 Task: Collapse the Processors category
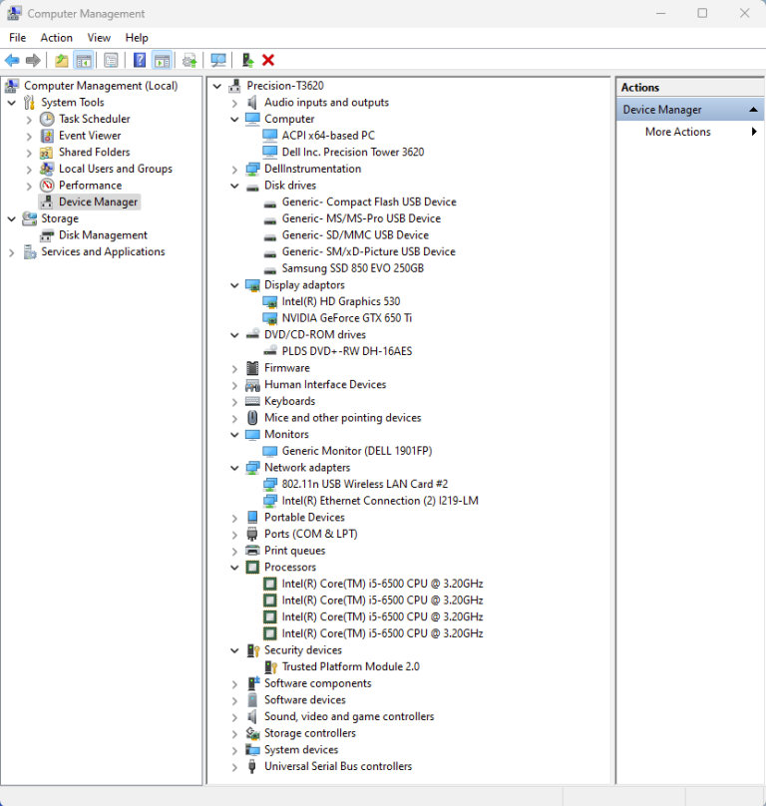point(235,568)
